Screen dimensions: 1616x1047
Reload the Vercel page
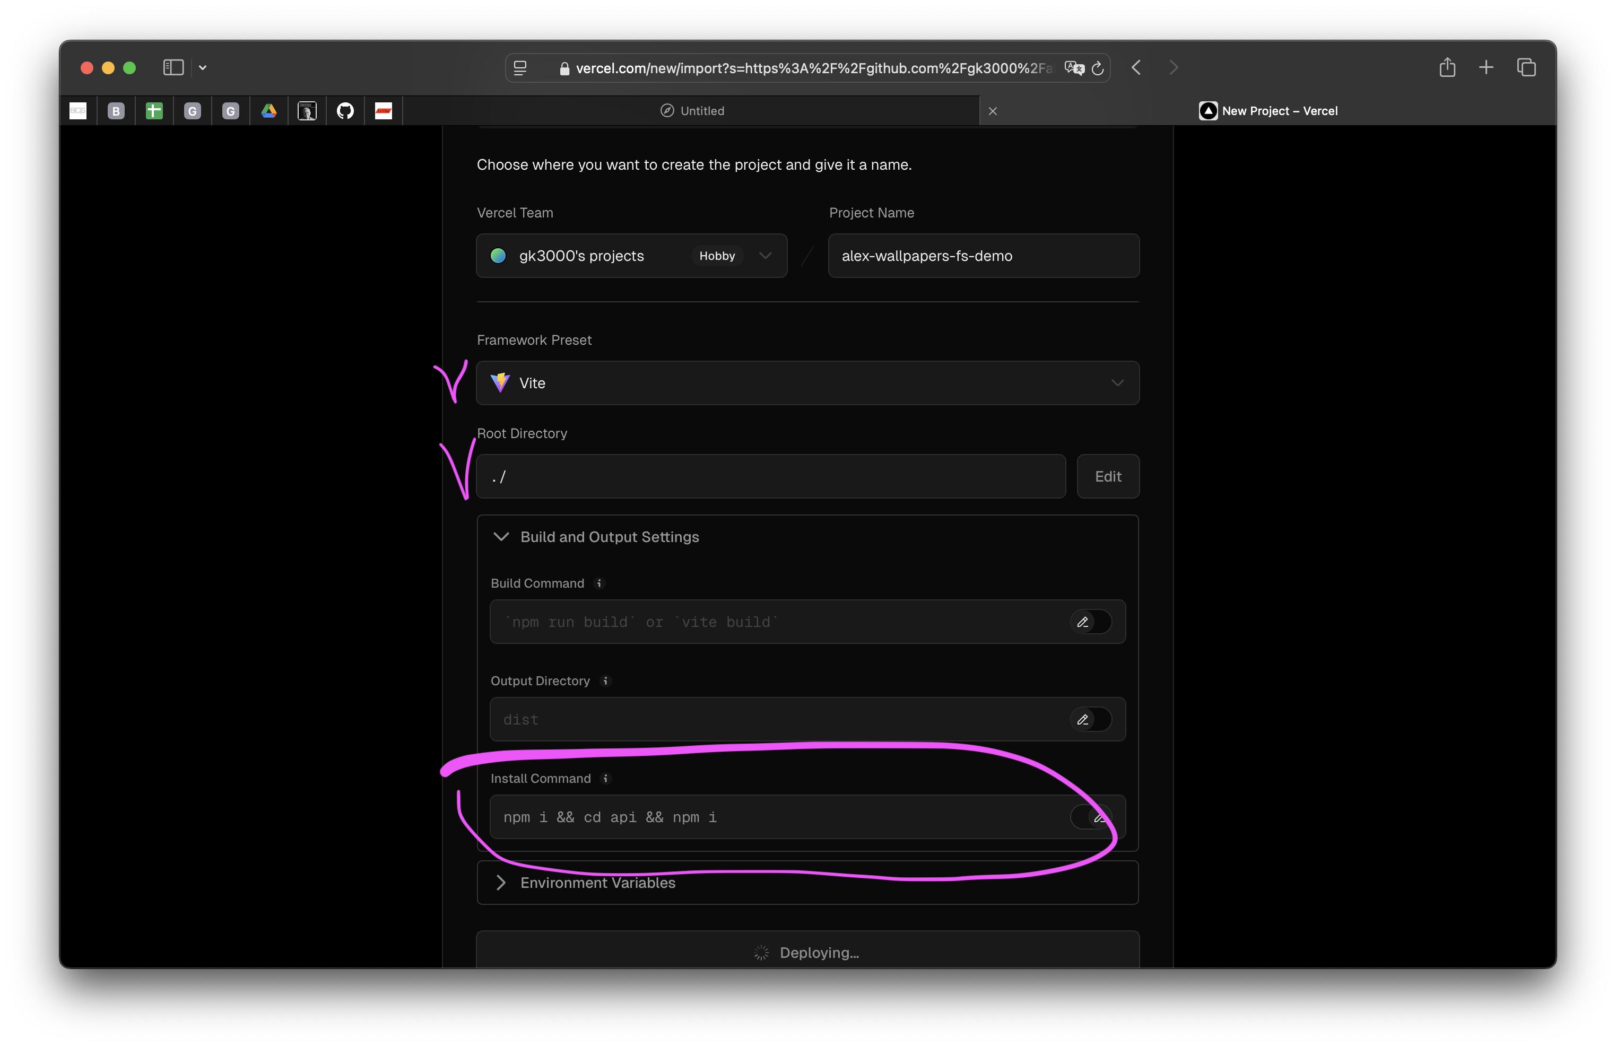pos(1098,68)
